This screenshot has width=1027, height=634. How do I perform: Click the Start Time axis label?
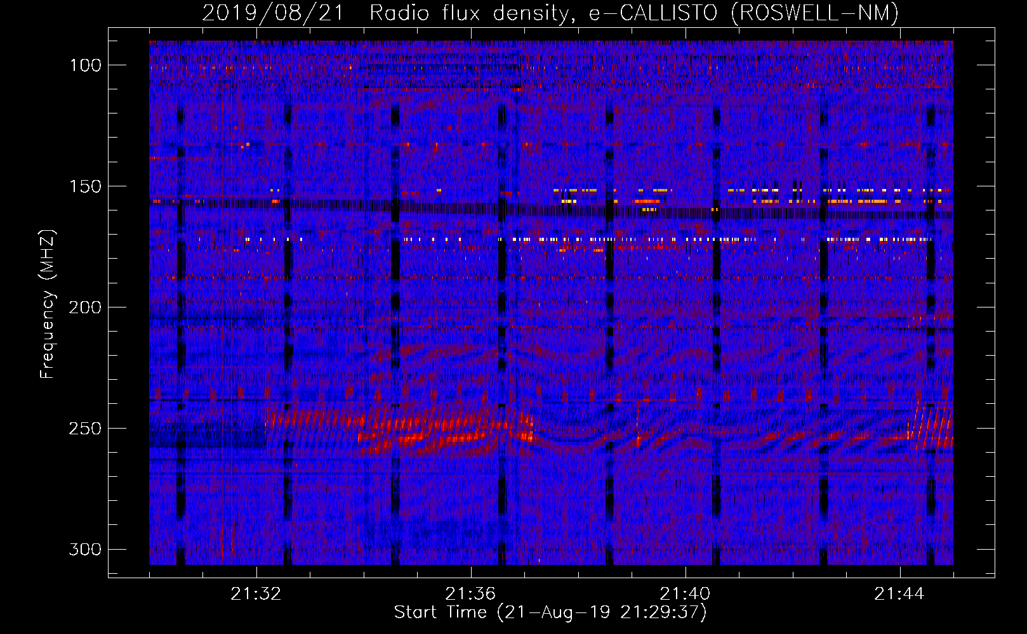coord(550,612)
